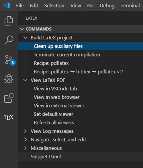Open the Terminal menu
The height and width of the screenshot is (168, 143).
point(130,6)
